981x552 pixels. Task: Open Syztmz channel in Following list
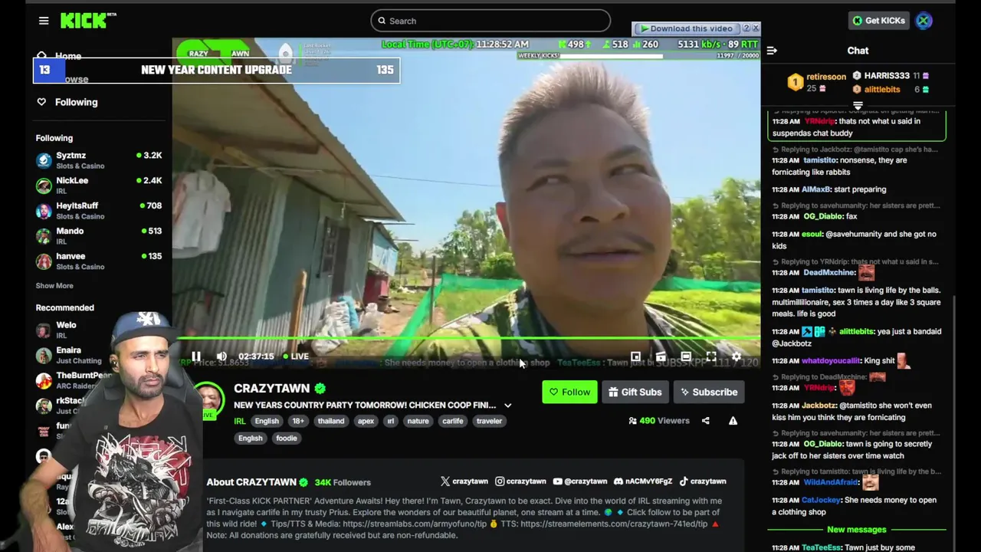[x=98, y=160]
